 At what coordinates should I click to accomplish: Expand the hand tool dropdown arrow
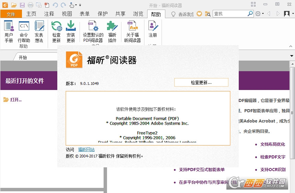[76, 5]
